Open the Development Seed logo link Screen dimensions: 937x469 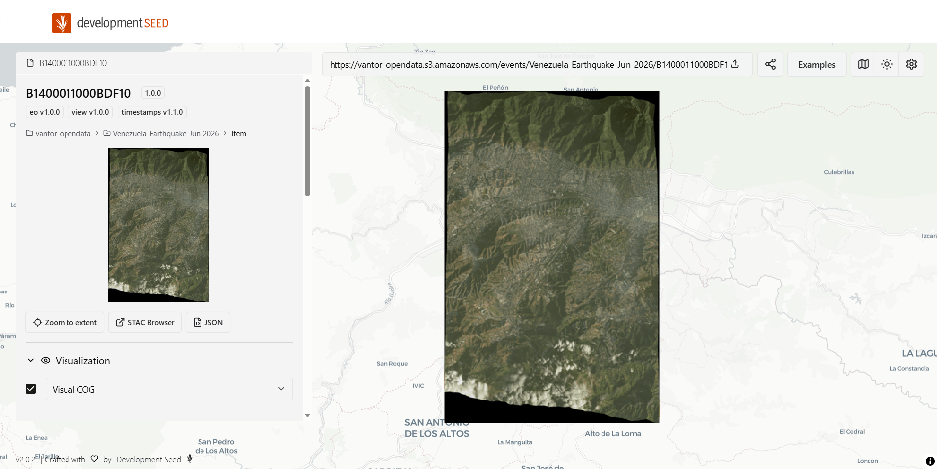point(110,23)
